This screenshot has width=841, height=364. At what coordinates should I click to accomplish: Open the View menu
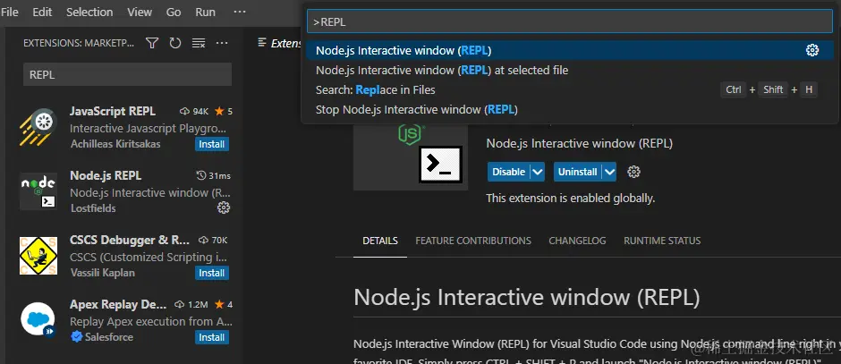(140, 12)
